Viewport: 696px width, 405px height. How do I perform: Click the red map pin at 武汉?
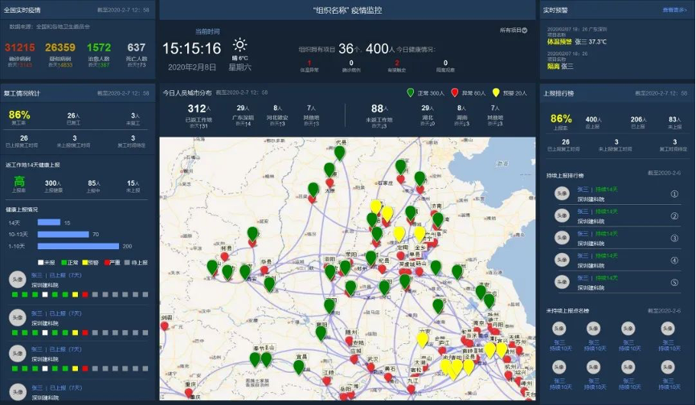(371, 367)
